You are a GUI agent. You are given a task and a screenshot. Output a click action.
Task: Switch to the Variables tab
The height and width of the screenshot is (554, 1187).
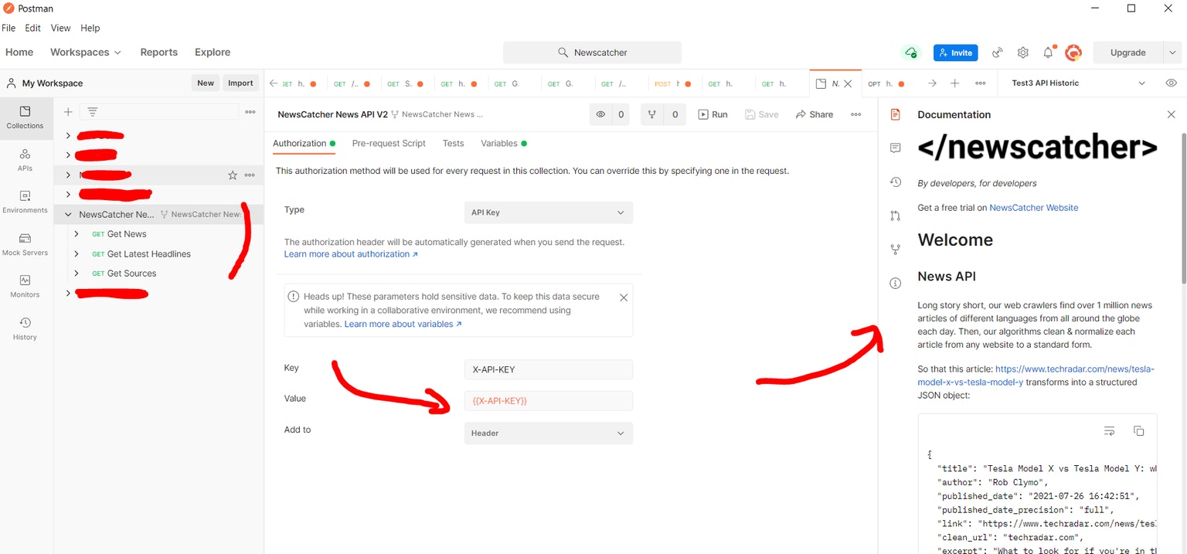(504, 144)
